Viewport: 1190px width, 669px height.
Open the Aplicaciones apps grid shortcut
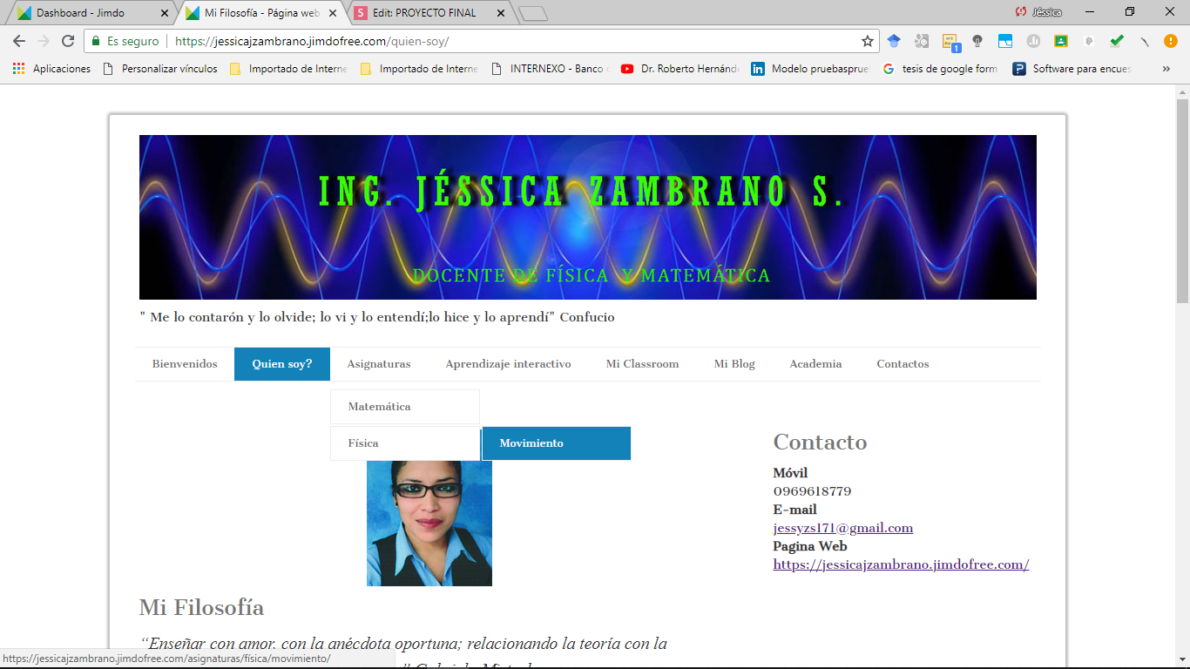pyautogui.click(x=52, y=69)
